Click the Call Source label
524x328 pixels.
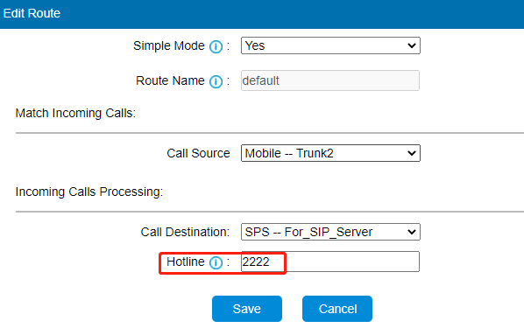[198, 153]
